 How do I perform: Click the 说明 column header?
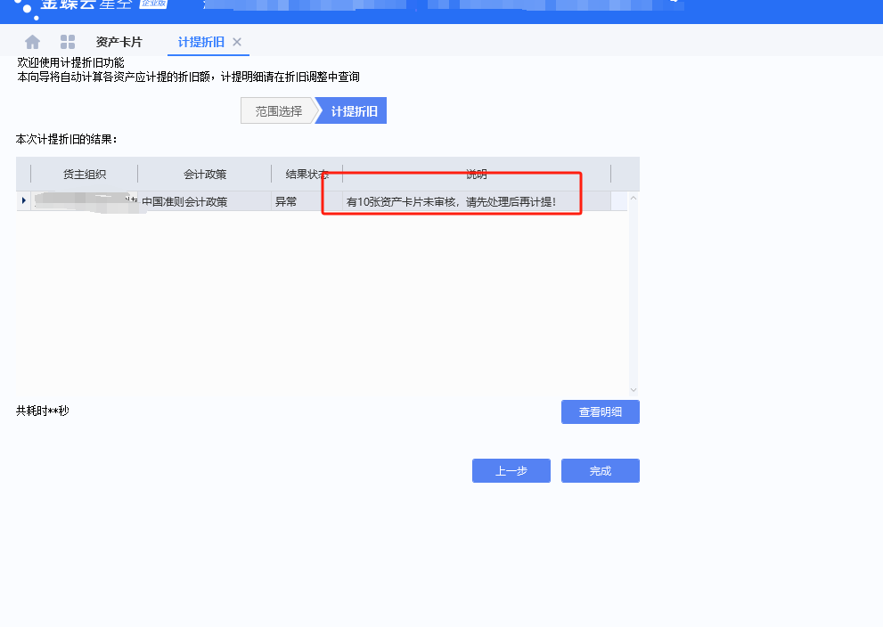coord(475,174)
